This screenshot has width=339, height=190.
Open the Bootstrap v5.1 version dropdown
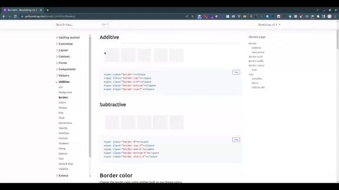pyautogui.click(x=269, y=25)
